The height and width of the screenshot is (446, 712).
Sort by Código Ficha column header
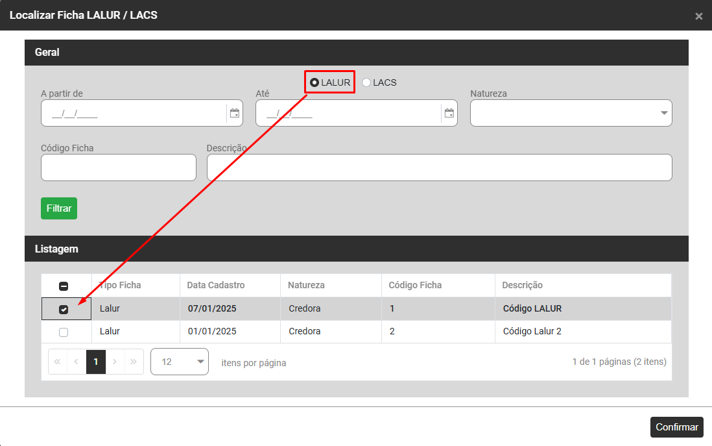click(x=415, y=285)
